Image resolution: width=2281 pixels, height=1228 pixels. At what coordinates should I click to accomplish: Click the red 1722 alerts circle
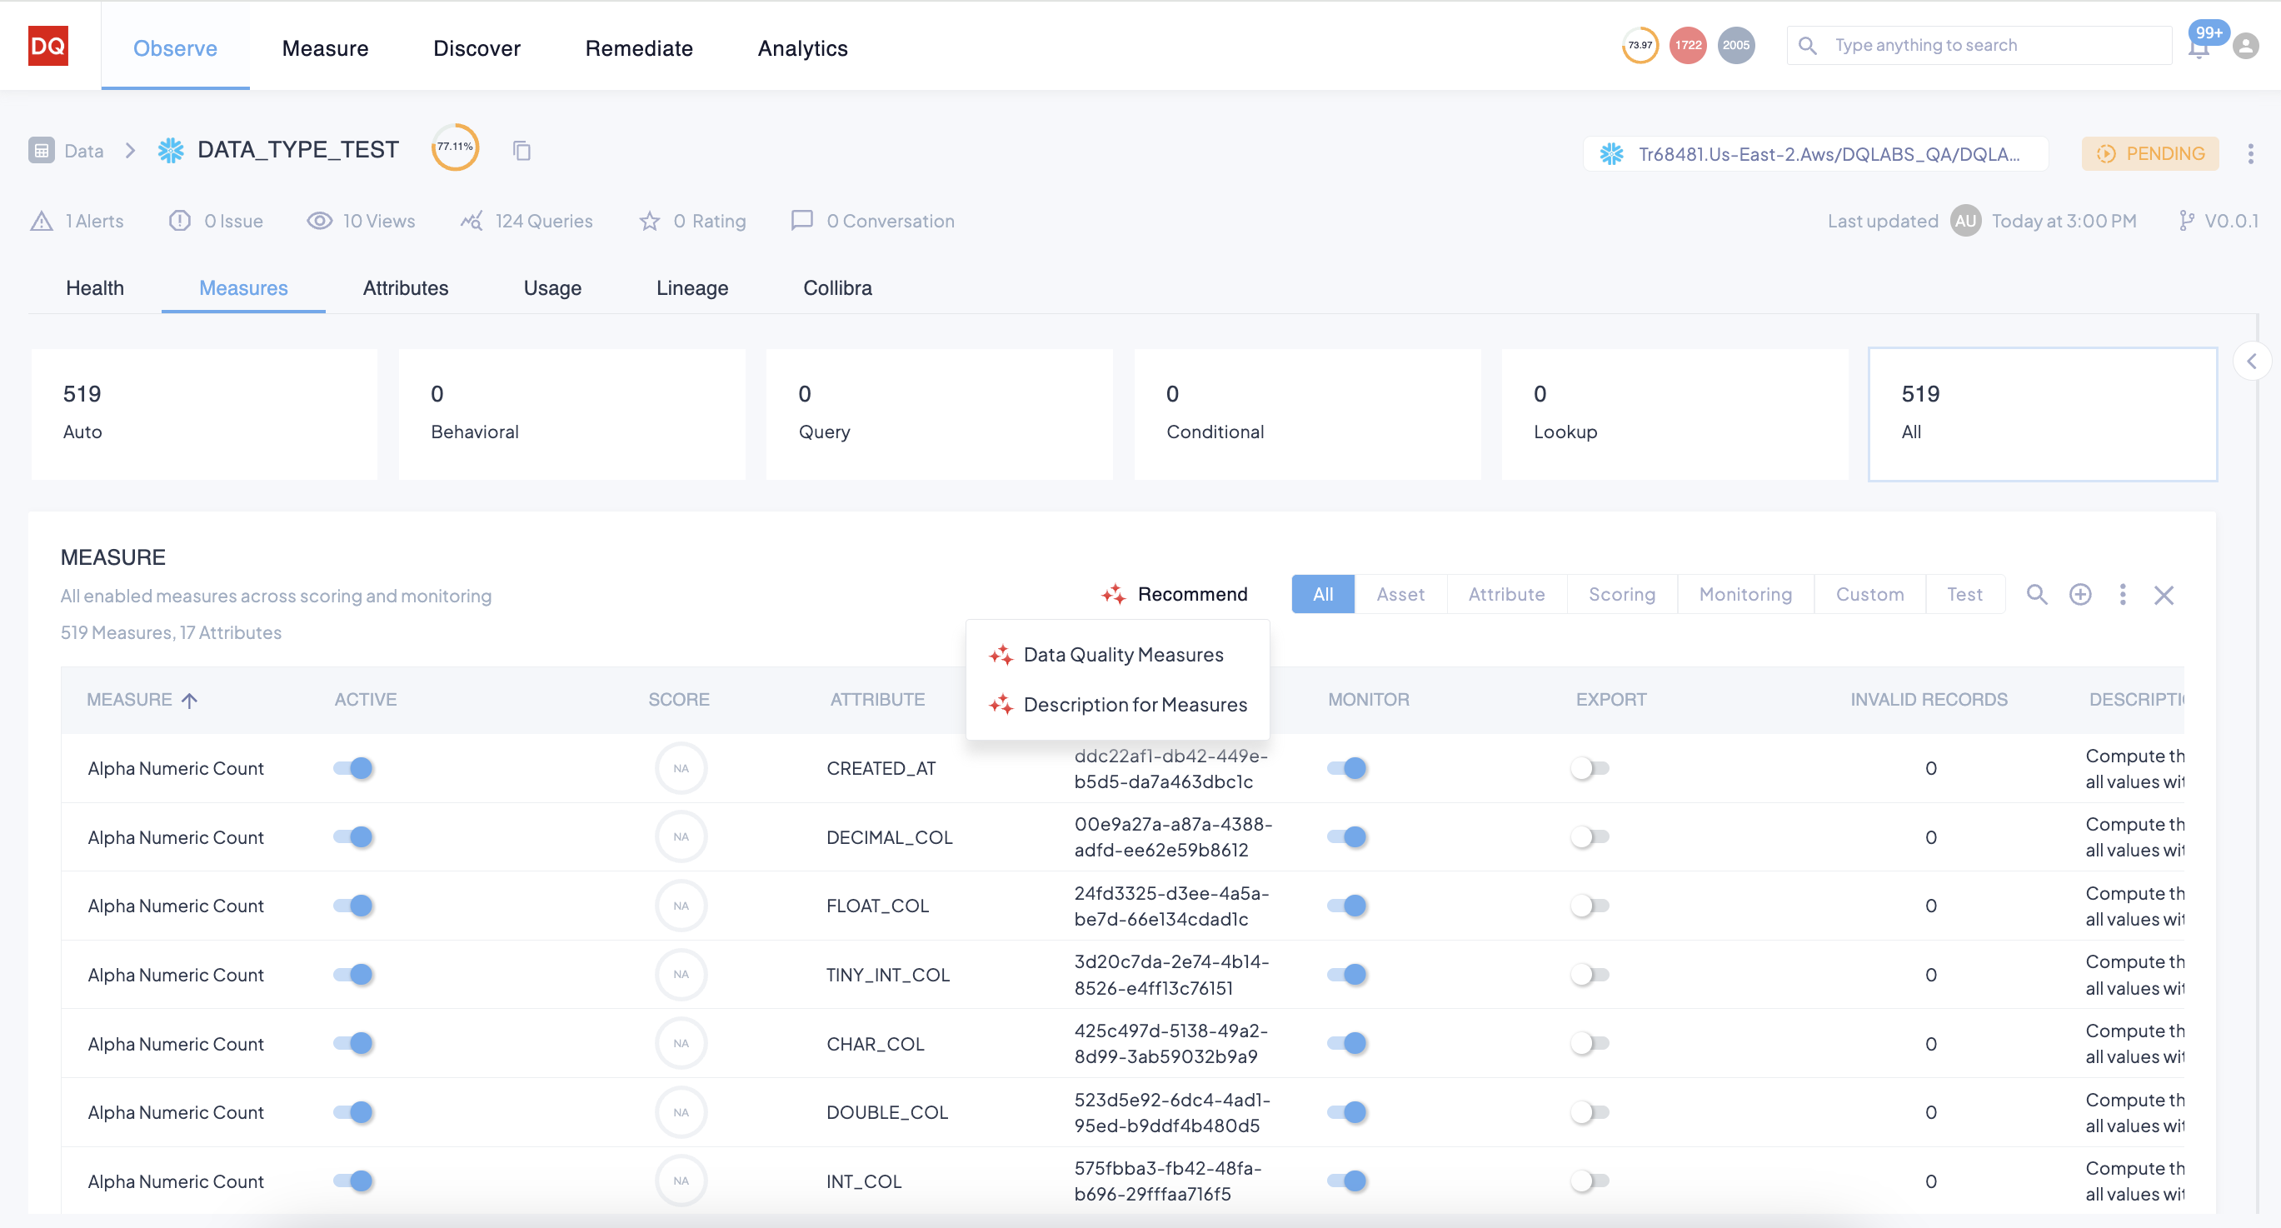pos(1687,44)
